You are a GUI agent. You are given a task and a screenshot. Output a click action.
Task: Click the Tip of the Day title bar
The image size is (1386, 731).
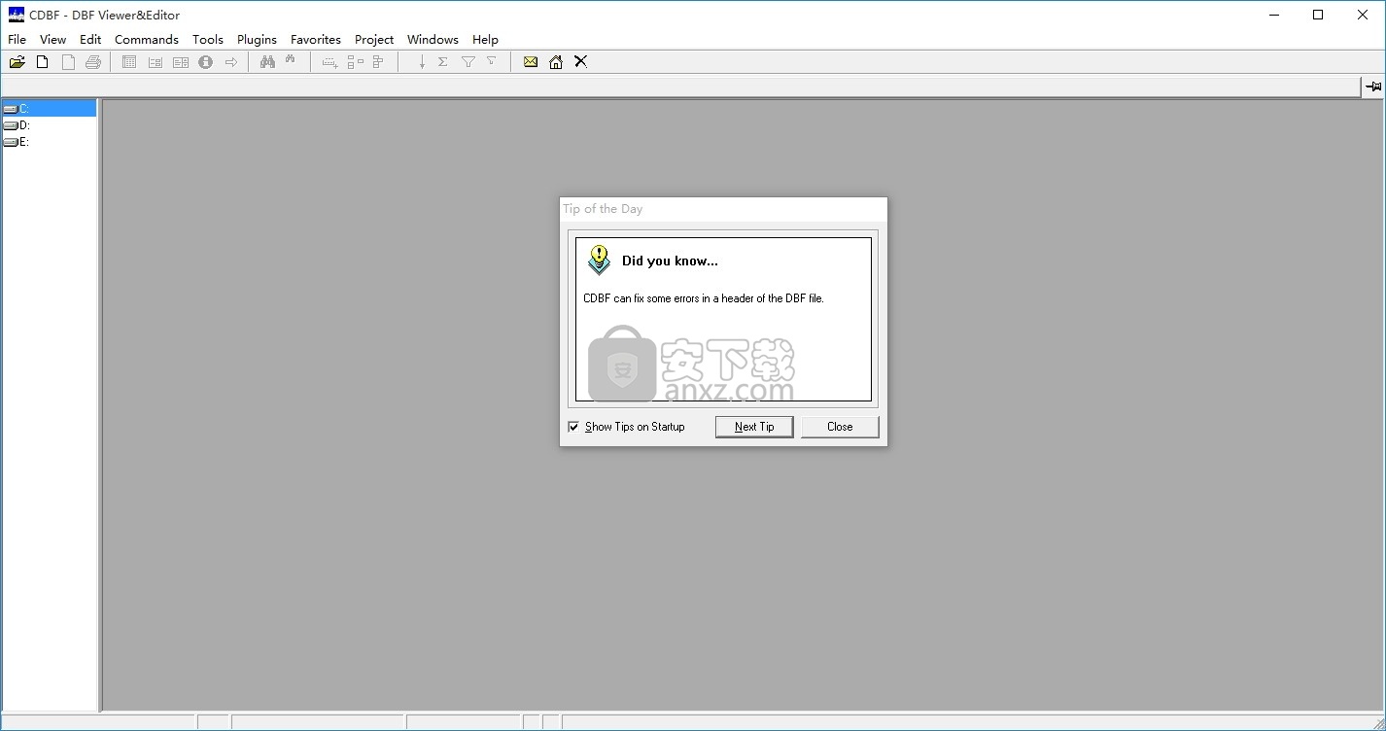[723, 209]
